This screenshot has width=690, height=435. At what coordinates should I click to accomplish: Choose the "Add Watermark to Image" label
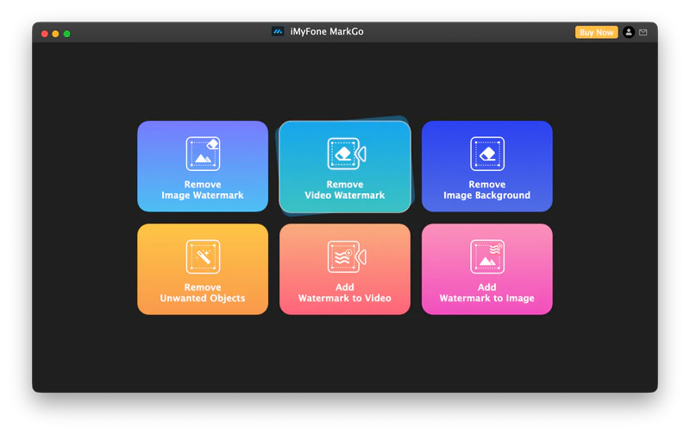click(x=487, y=293)
